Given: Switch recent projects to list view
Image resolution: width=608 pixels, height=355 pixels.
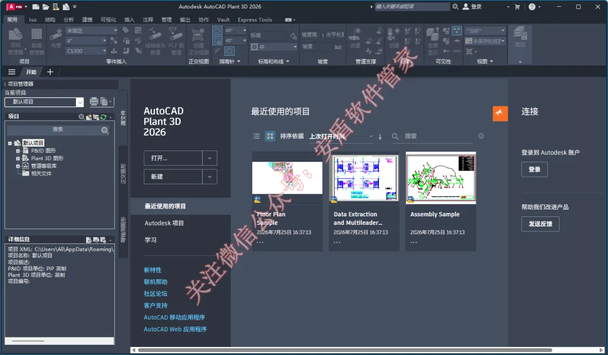Looking at the screenshot, I should [256, 136].
